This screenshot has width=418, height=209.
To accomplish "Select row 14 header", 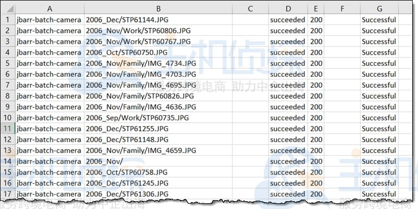I will pyautogui.click(x=7, y=161).
